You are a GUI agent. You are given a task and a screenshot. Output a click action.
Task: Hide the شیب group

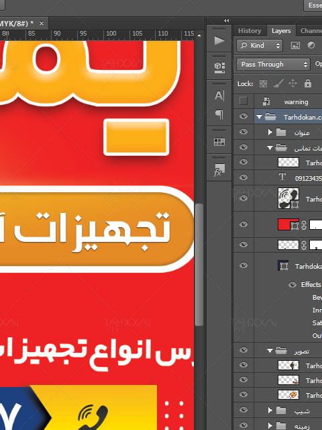click(244, 410)
